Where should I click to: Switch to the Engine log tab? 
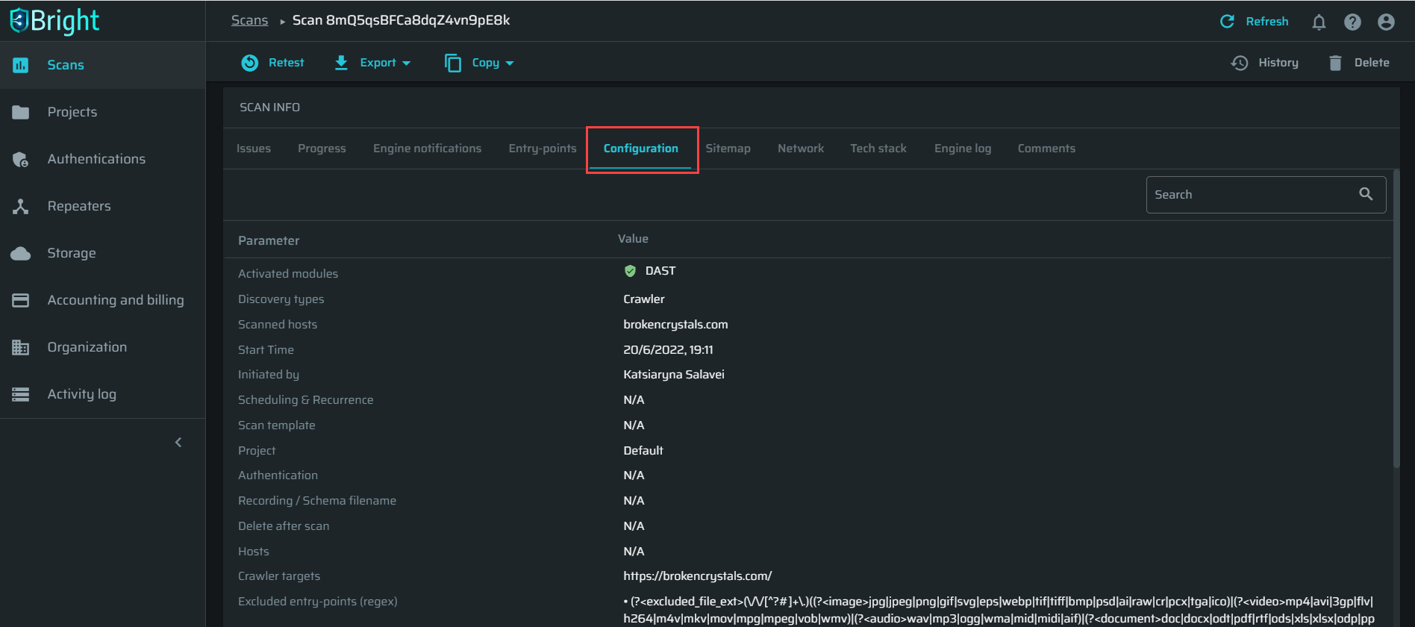[x=962, y=149]
